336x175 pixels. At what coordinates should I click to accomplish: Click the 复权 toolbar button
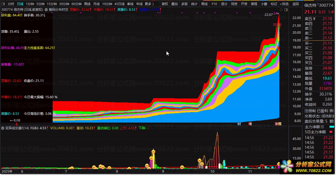pyautogui.click(x=165, y=4)
